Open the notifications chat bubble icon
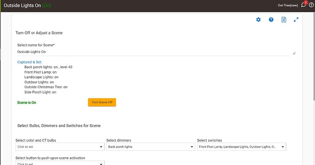 (303, 5)
